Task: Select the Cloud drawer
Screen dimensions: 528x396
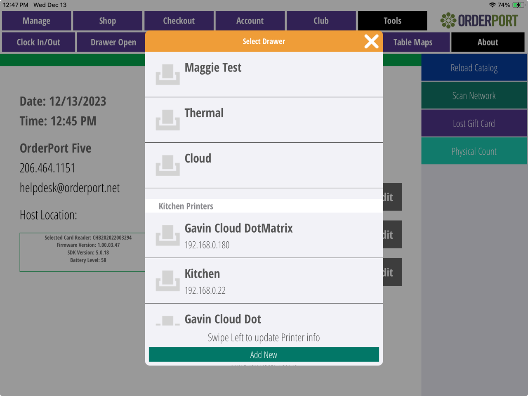Action: [x=264, y=165]
